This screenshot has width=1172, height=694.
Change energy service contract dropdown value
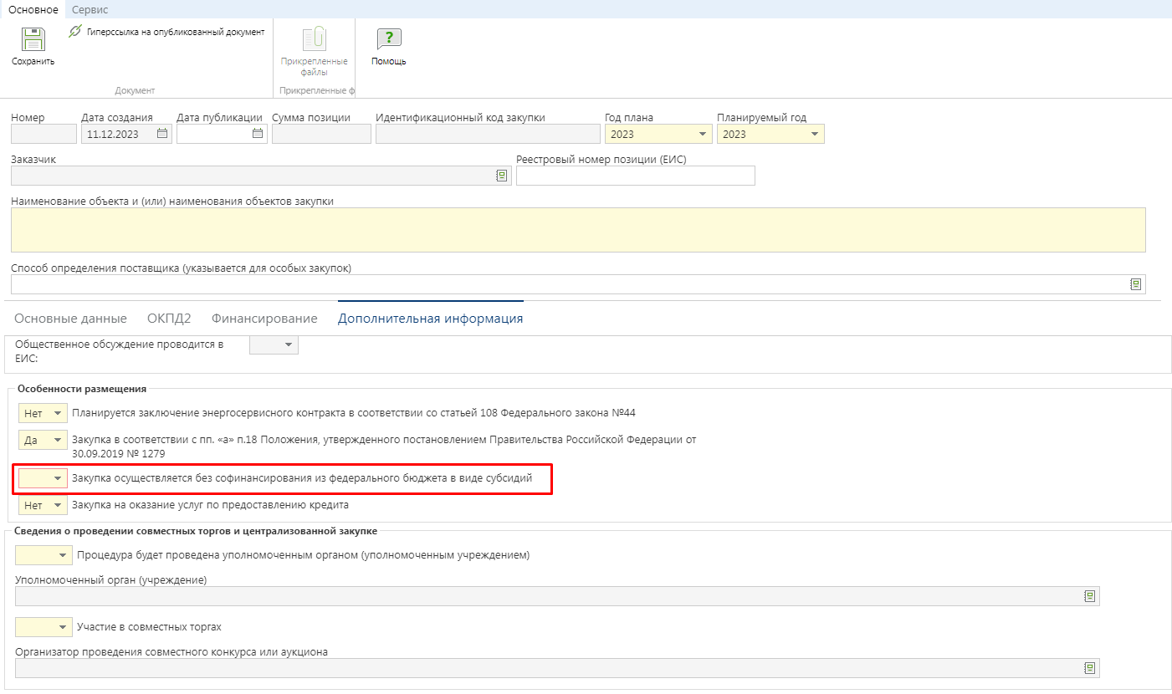[58, 413]
